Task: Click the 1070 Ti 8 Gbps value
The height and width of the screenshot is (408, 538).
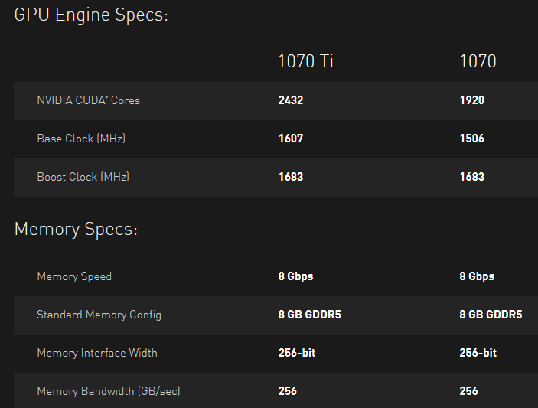Action: (295, 276)
